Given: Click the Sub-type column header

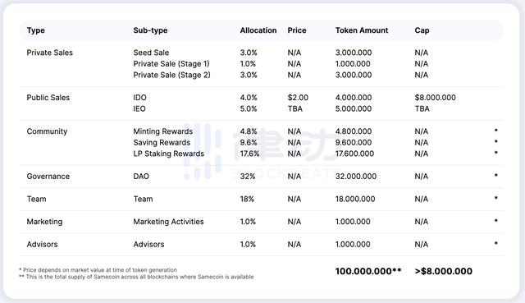Looking at the screenshot, I should [150, 30].
